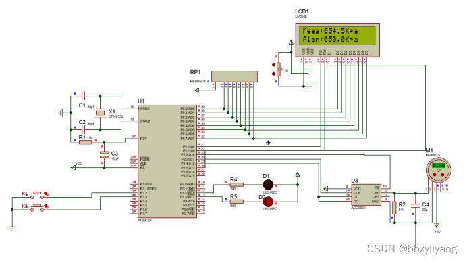The height and width of the screenshot is (261, 467).
Task: Select the D1 red LED symbol
Action: pos(268,185)
